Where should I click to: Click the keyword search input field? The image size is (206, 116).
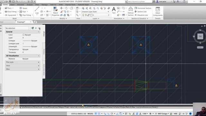139,2
